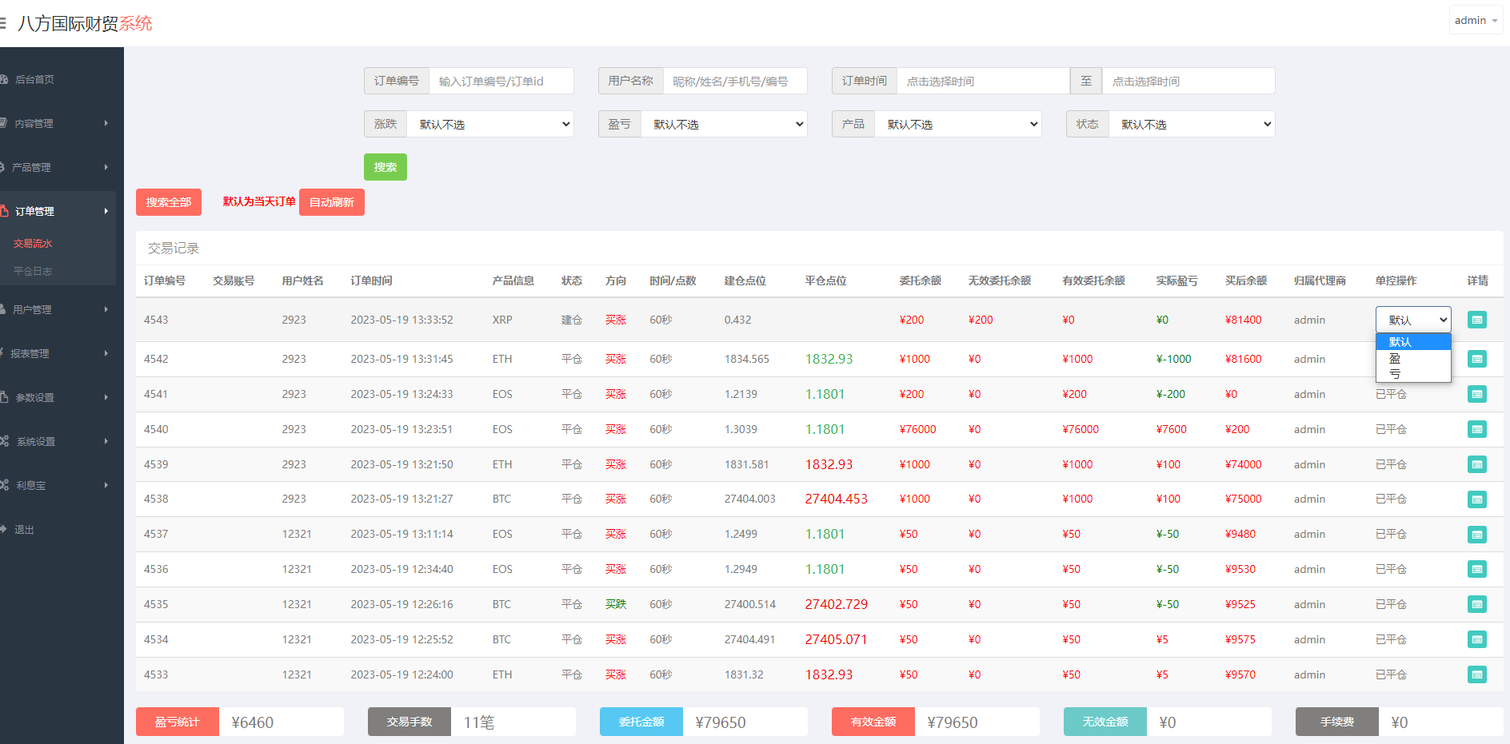Open the 涨跌 filter dropdown
1510x744 pixels.
tap(490, 124)
